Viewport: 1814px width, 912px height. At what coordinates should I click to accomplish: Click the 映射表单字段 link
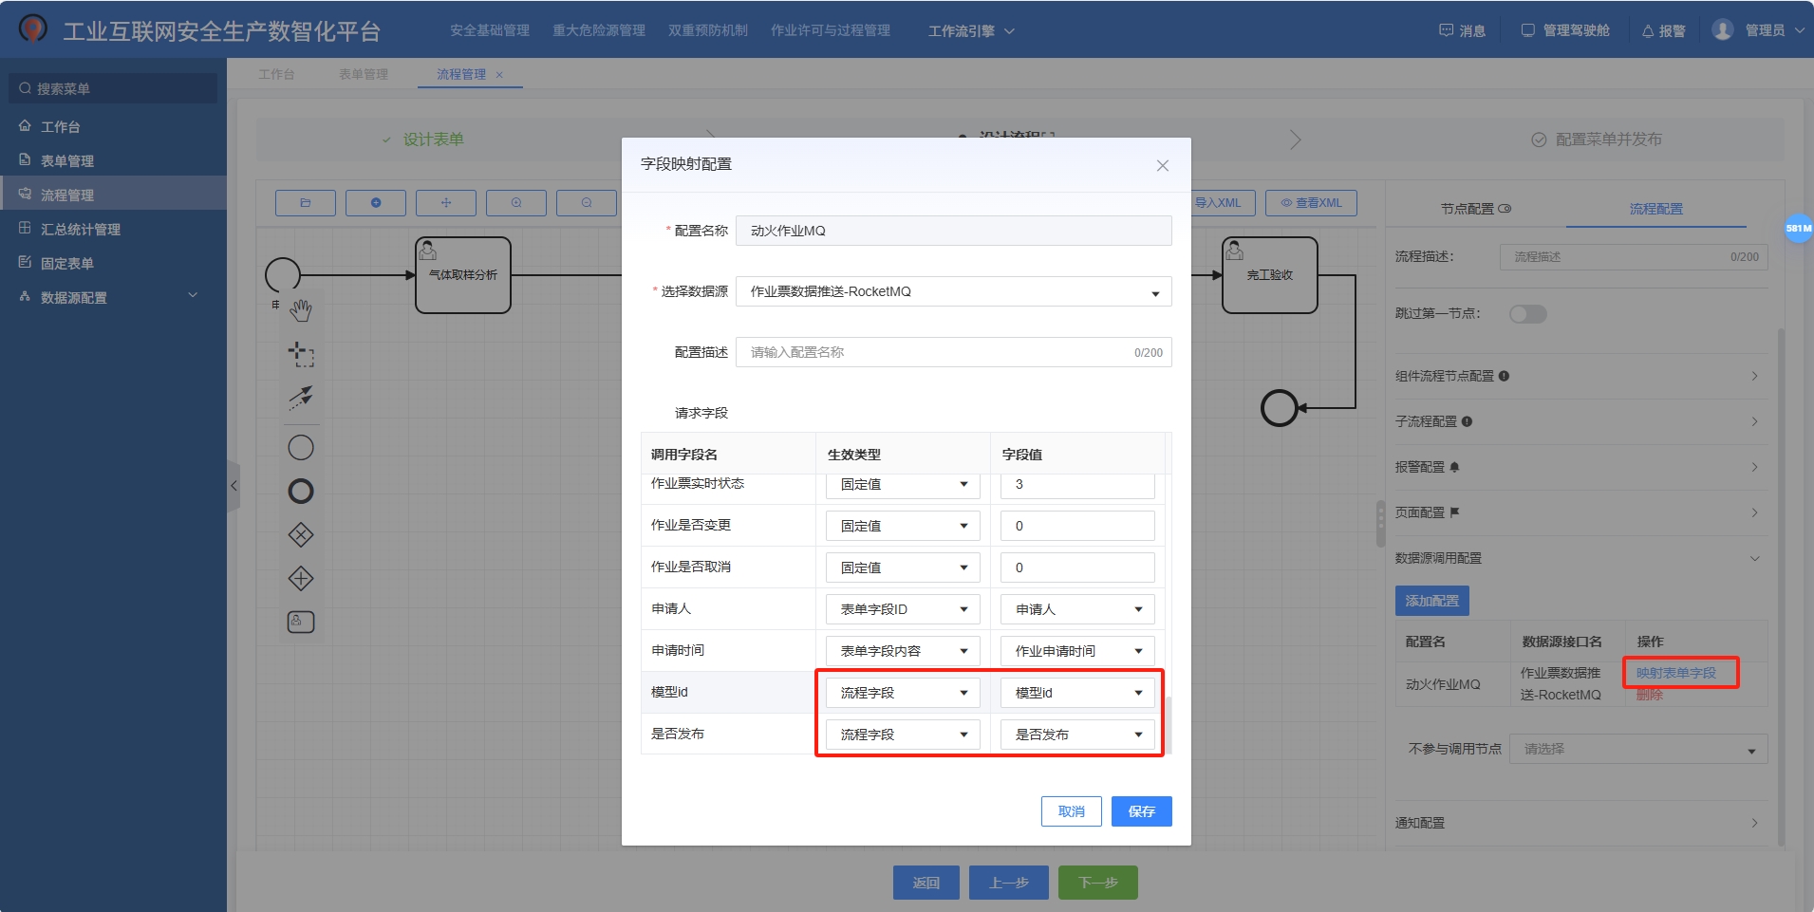[1675, 673]
